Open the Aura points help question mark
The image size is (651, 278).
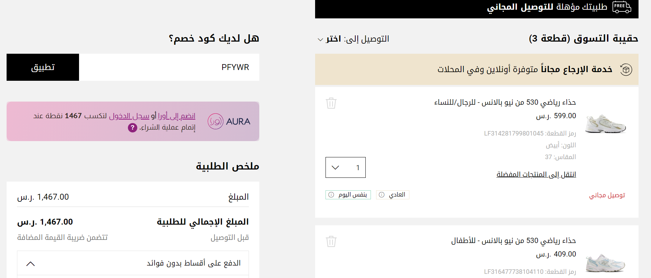(132, 128)
